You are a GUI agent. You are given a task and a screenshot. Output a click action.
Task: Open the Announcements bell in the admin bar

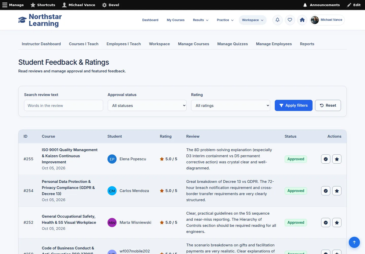coord(321,5)
